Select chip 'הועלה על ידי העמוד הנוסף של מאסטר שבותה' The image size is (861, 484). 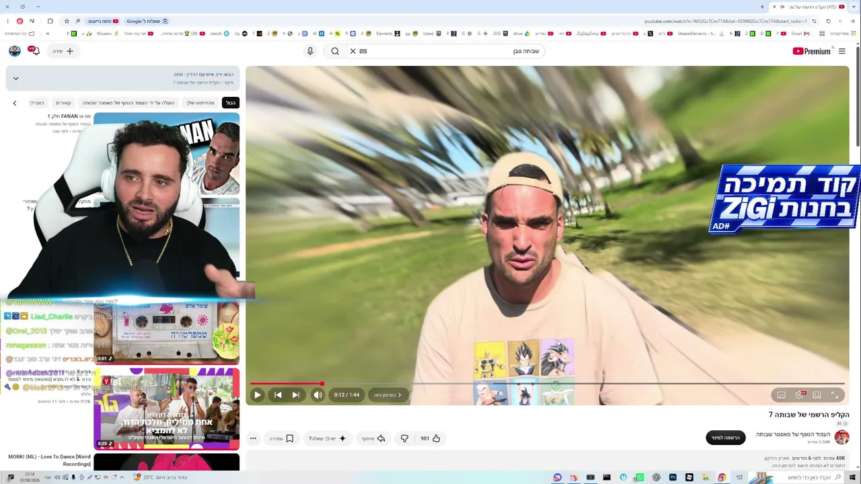coord(128,103)
